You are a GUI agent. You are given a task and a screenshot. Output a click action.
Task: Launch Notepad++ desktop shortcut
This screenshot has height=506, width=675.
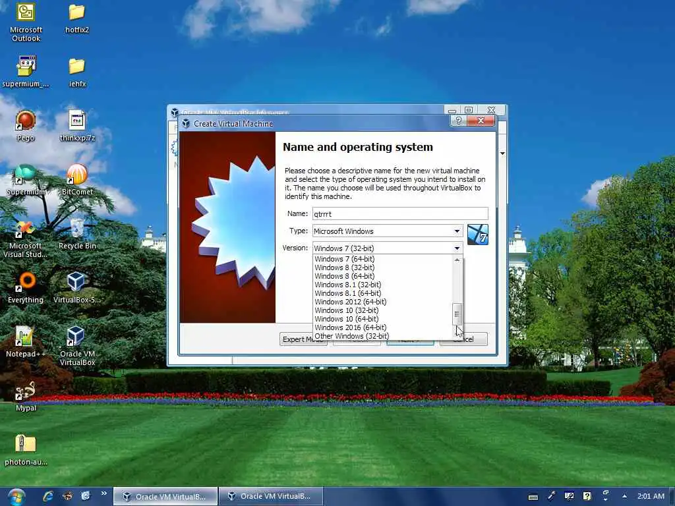[26, 342]
